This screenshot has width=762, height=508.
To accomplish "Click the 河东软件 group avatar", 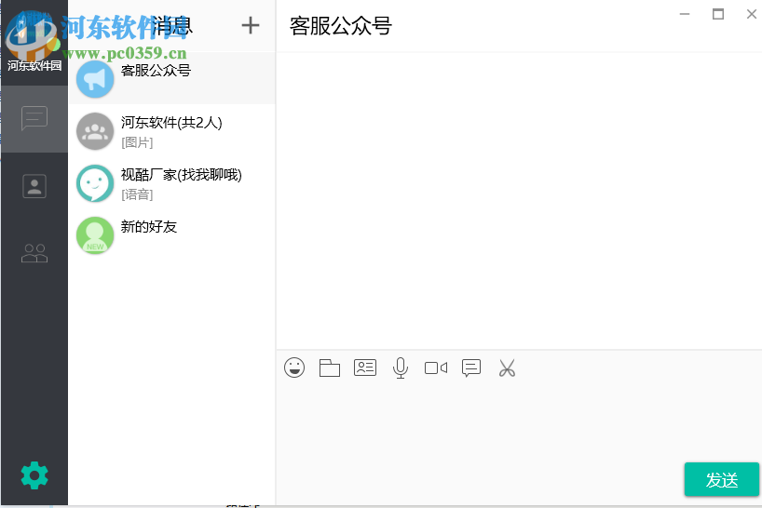I will tap(95, 131).
